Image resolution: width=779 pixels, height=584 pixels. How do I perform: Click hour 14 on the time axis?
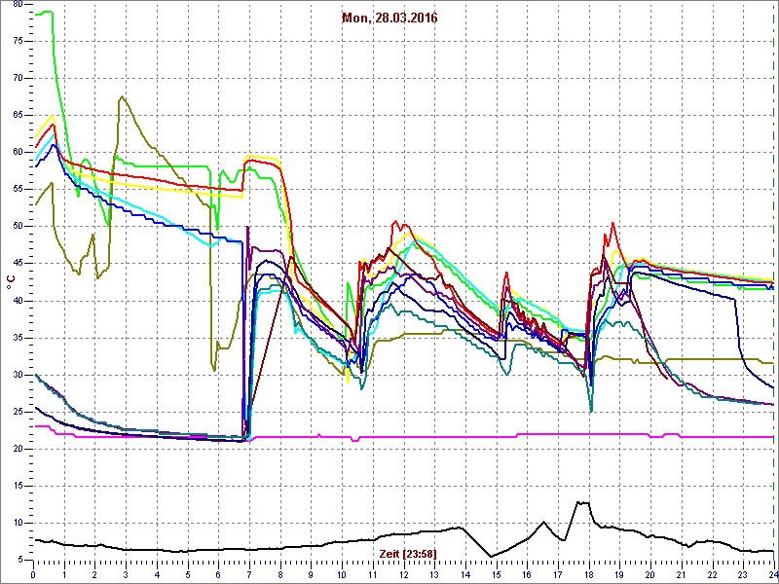(x=465, y=574)
